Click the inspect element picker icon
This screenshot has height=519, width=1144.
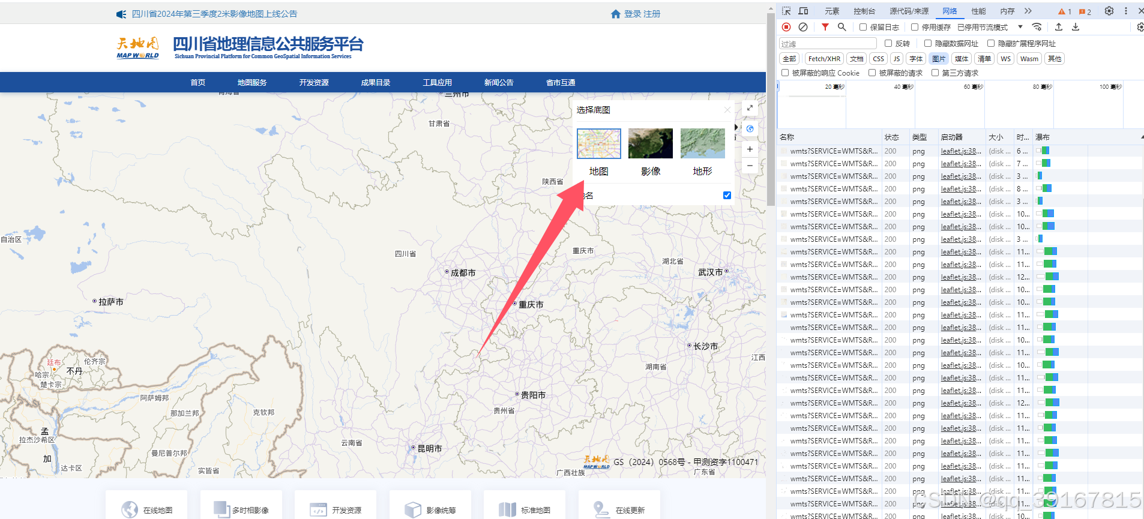(786, 11)
